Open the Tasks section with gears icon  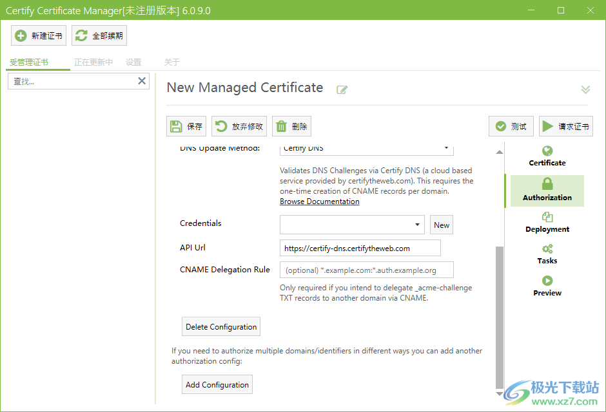(547, 254)
